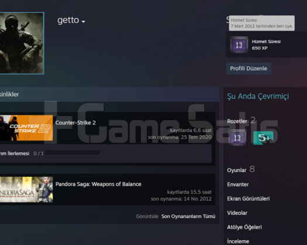This screenshot has width=307, height=245.
Task: Click the purple 13 years badge under Rozetler
Action: pyautogui.click(x=237, y=138)
